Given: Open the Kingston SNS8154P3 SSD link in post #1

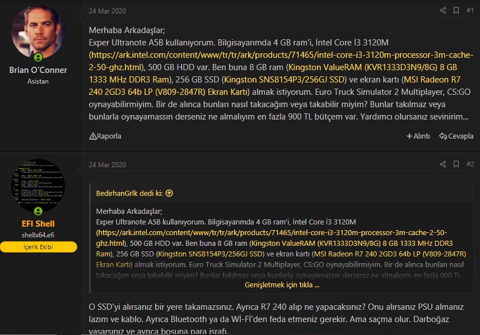Looking at the screenshot, I should pyautogui.click(x=284, y=80).
